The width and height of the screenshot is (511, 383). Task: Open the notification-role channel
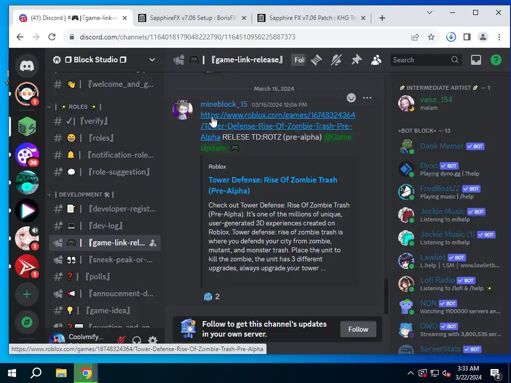[105, 155]
